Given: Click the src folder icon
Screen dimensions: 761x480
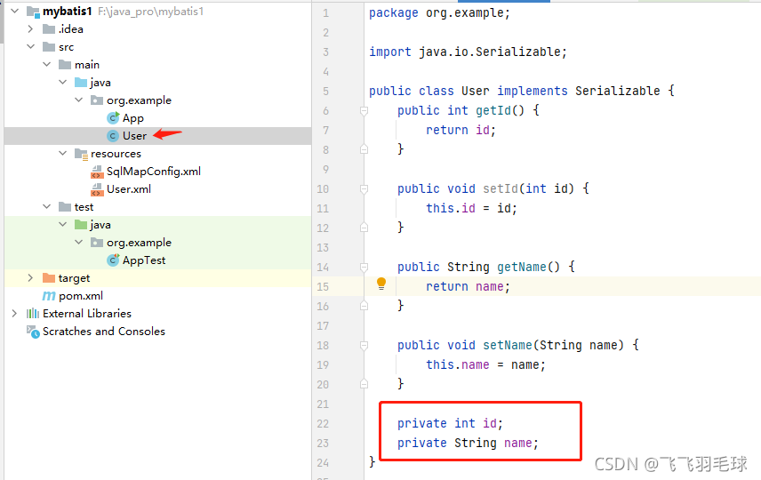Looking at the screenshot, I should pos(49,47).
